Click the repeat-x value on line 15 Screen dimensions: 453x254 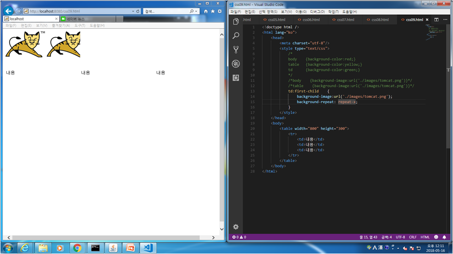347,102
